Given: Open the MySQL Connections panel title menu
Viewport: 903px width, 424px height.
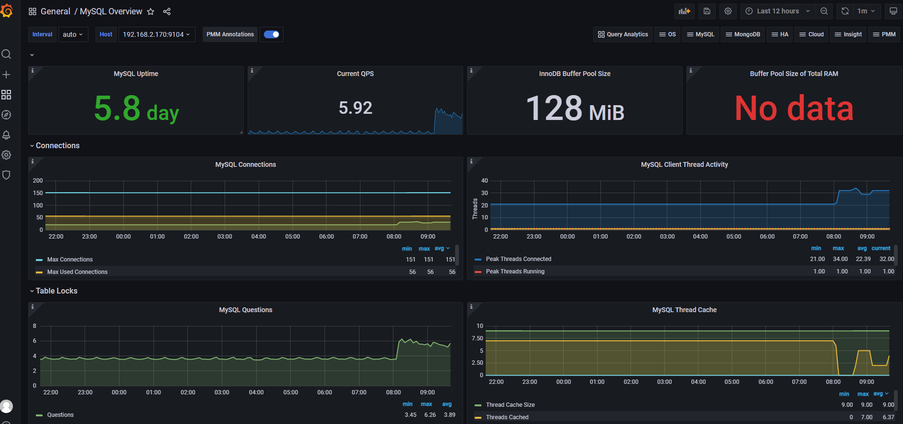Looking at the screenshot, I should coord(246,164).
